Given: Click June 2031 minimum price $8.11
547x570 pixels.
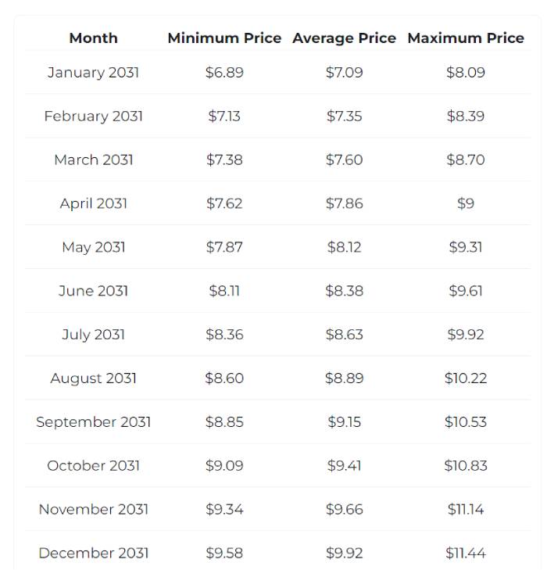Looking at the screenshot, I should (x=224, y=291).
